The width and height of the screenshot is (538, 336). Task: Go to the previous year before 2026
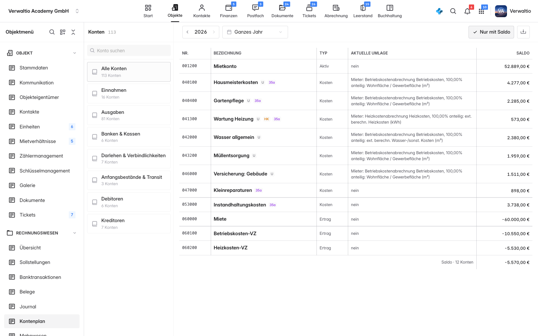click(x=188, y=32)
